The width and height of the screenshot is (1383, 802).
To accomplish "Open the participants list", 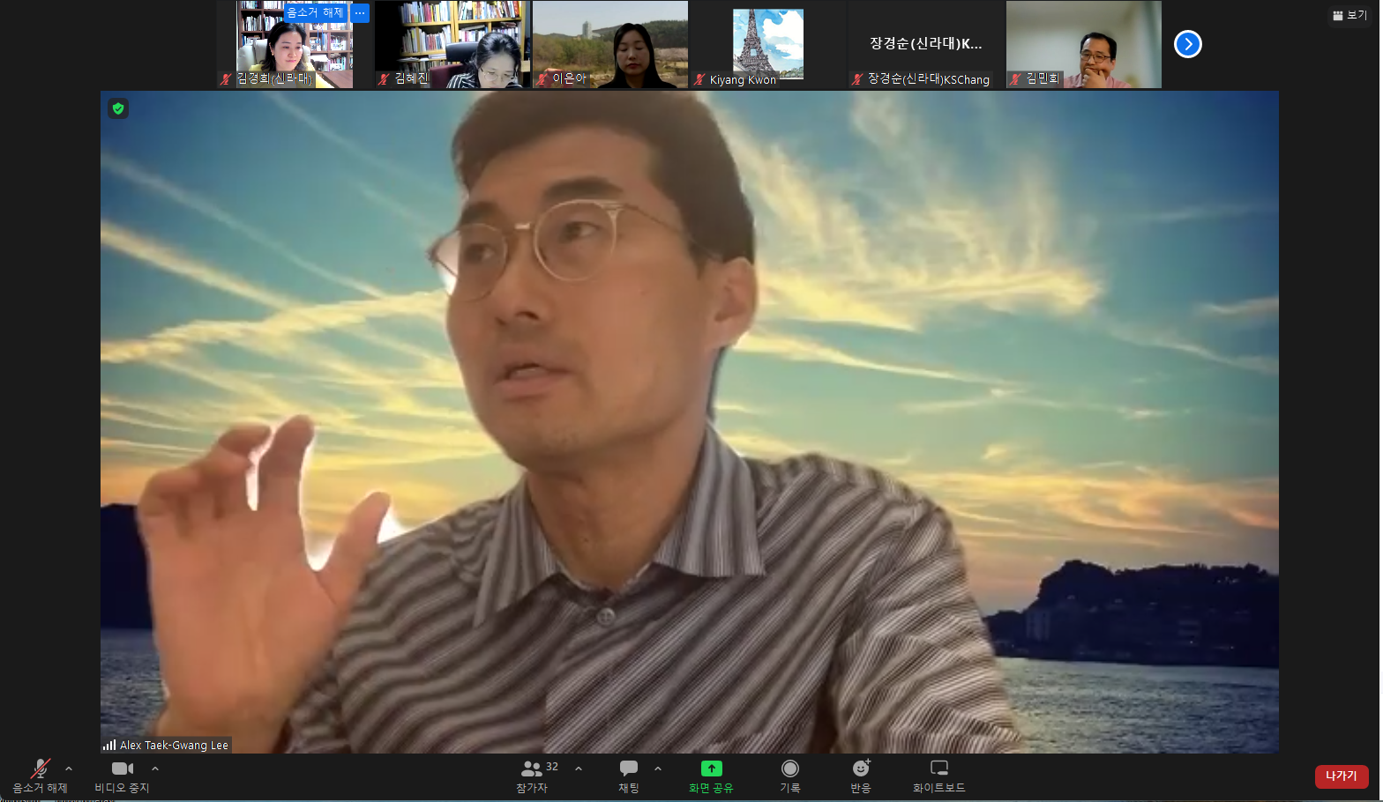I will [533, 776].
